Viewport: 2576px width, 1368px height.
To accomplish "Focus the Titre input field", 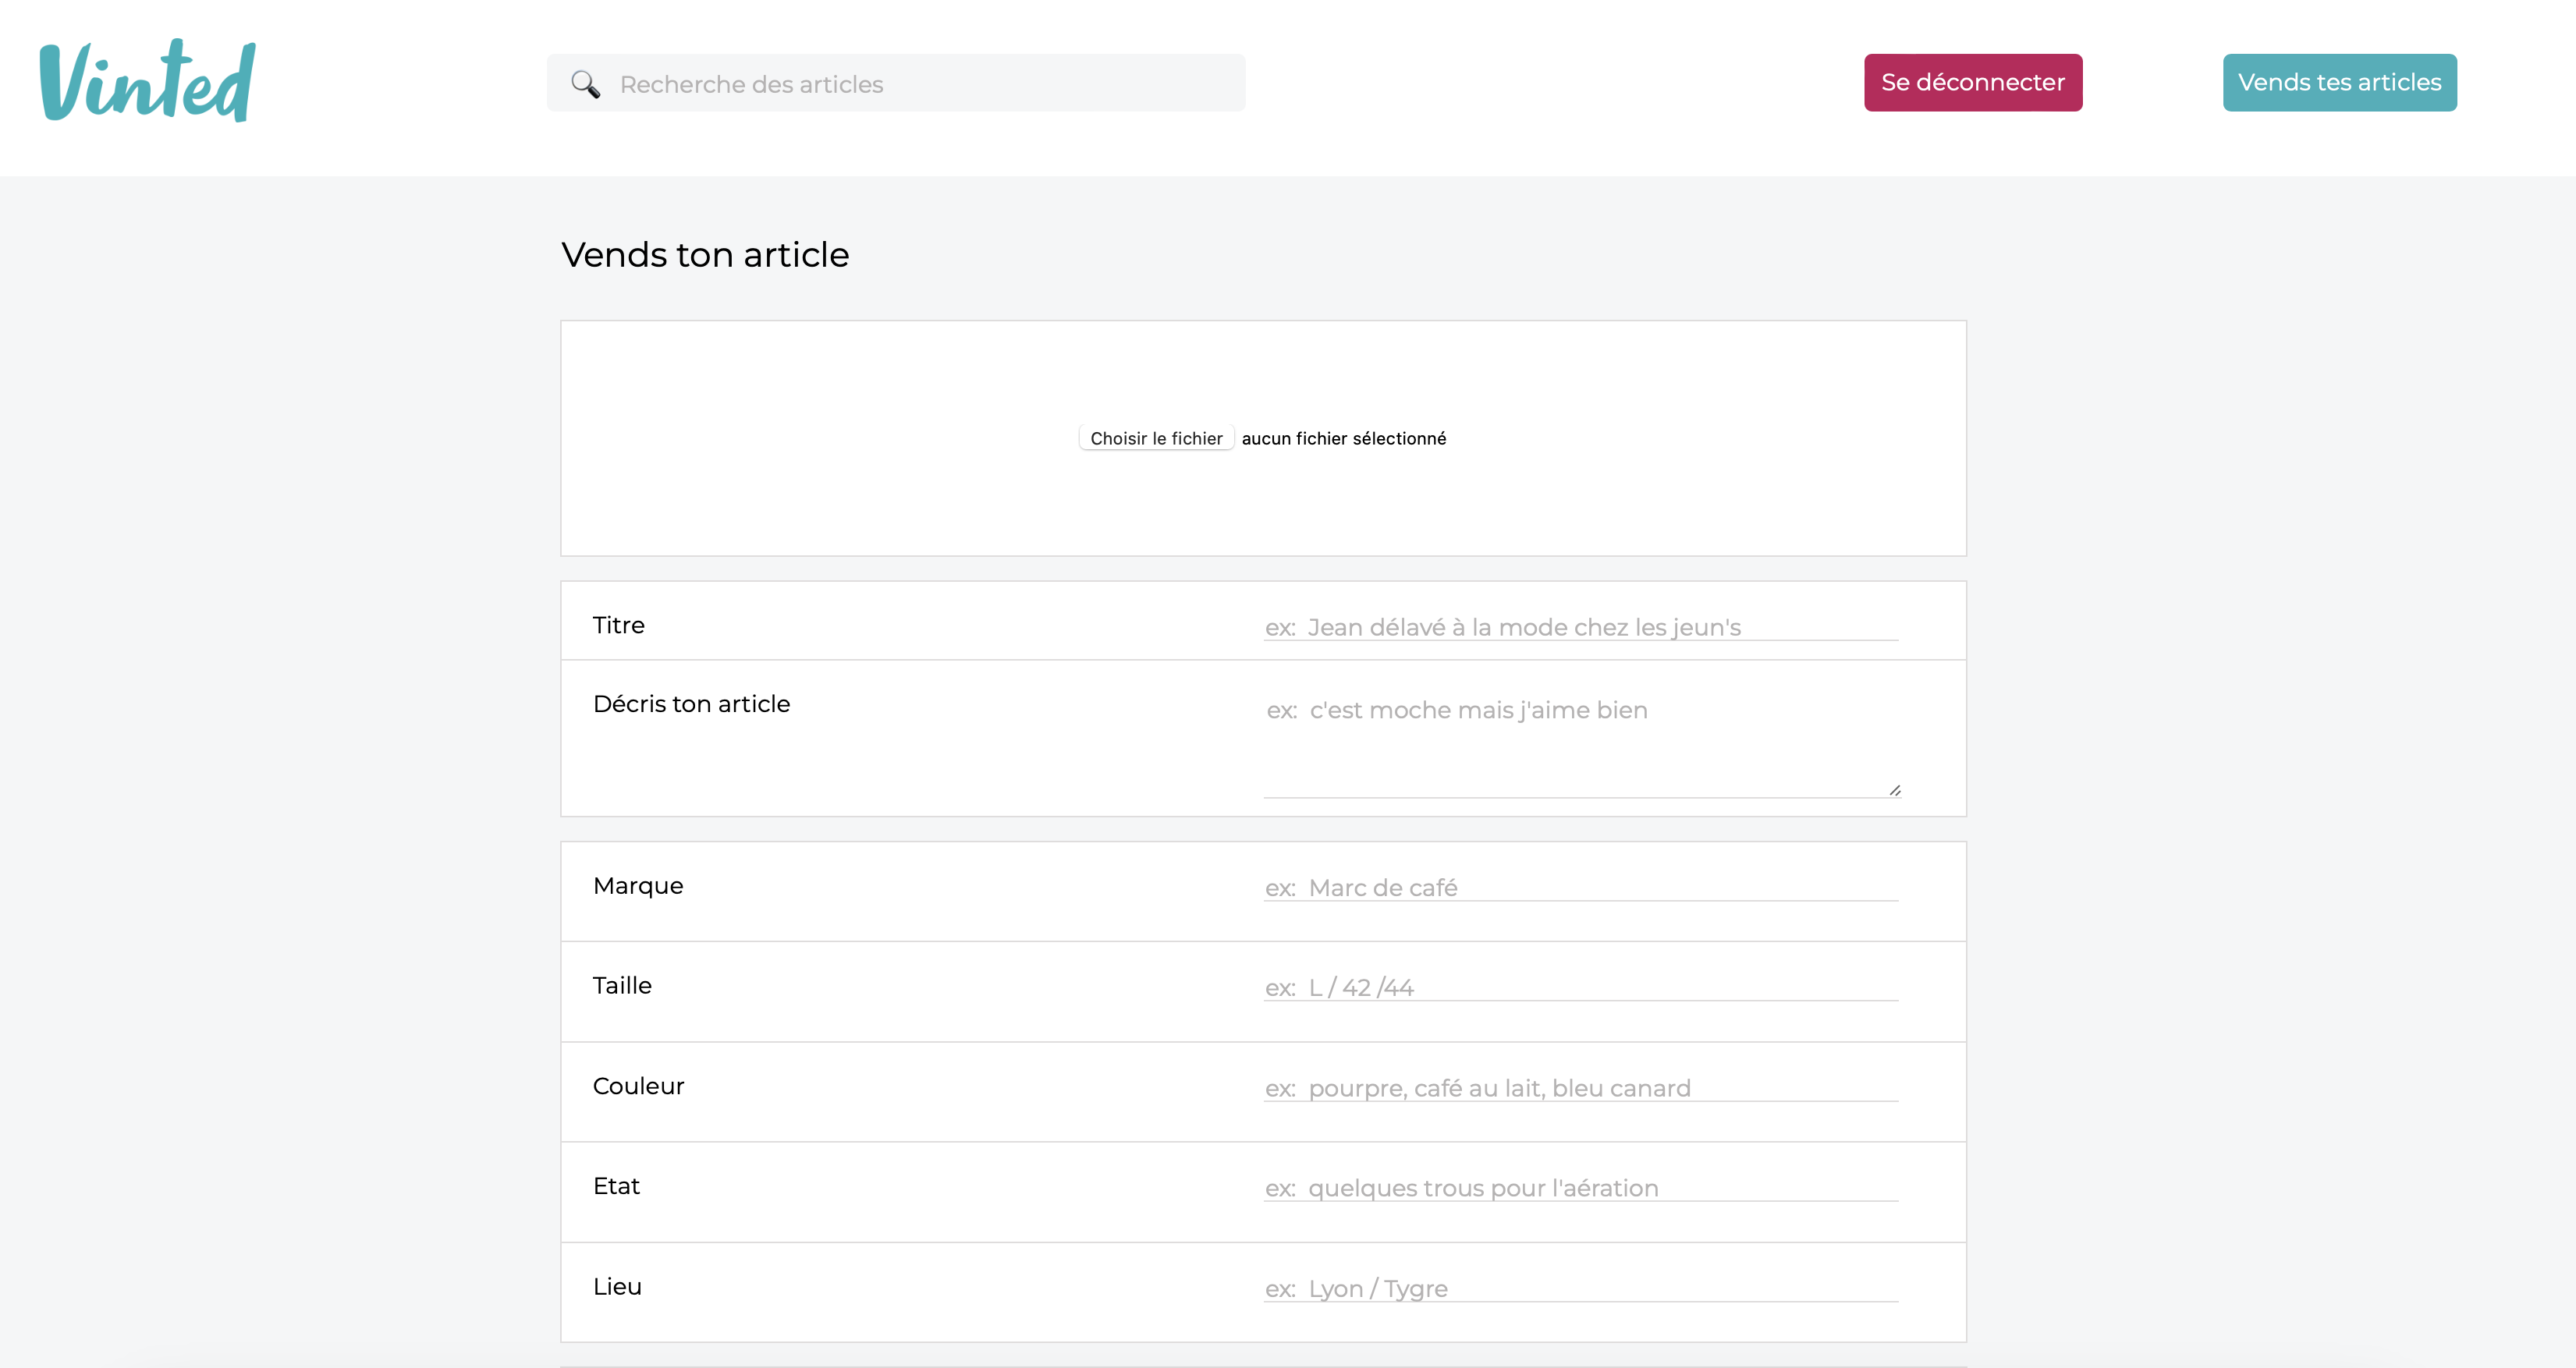I will (1578, 627).
